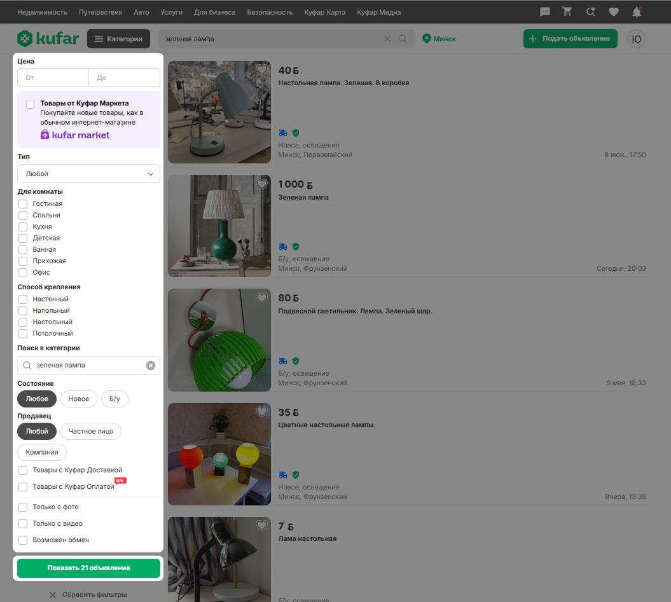Screen dimensions: 671x602
Task: Click the price До input field
Action: (125, 78)
